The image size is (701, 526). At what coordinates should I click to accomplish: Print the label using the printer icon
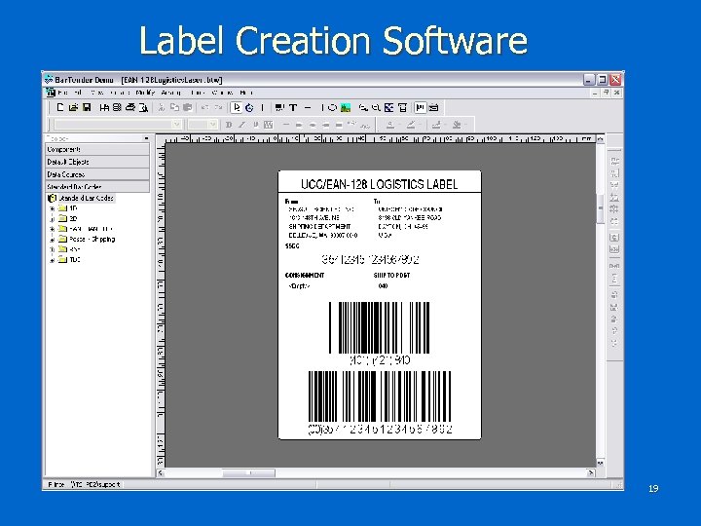pos(130,107)
